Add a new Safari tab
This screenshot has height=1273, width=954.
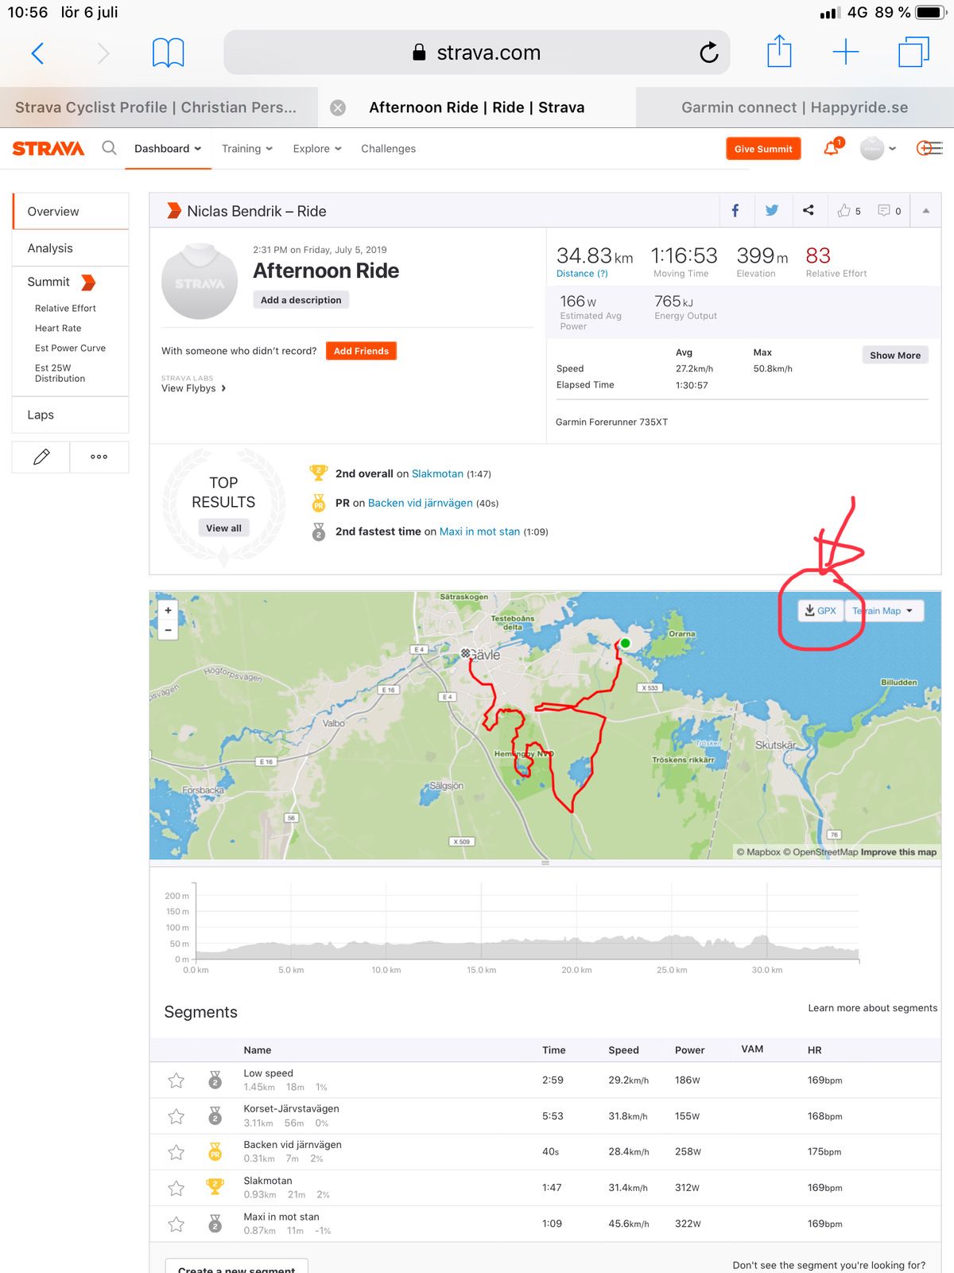[846, 53]
